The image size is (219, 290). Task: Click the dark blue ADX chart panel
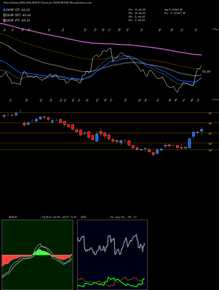[x=112, y=255]
